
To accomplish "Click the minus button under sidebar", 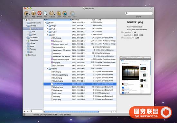I will pos(28,111).
